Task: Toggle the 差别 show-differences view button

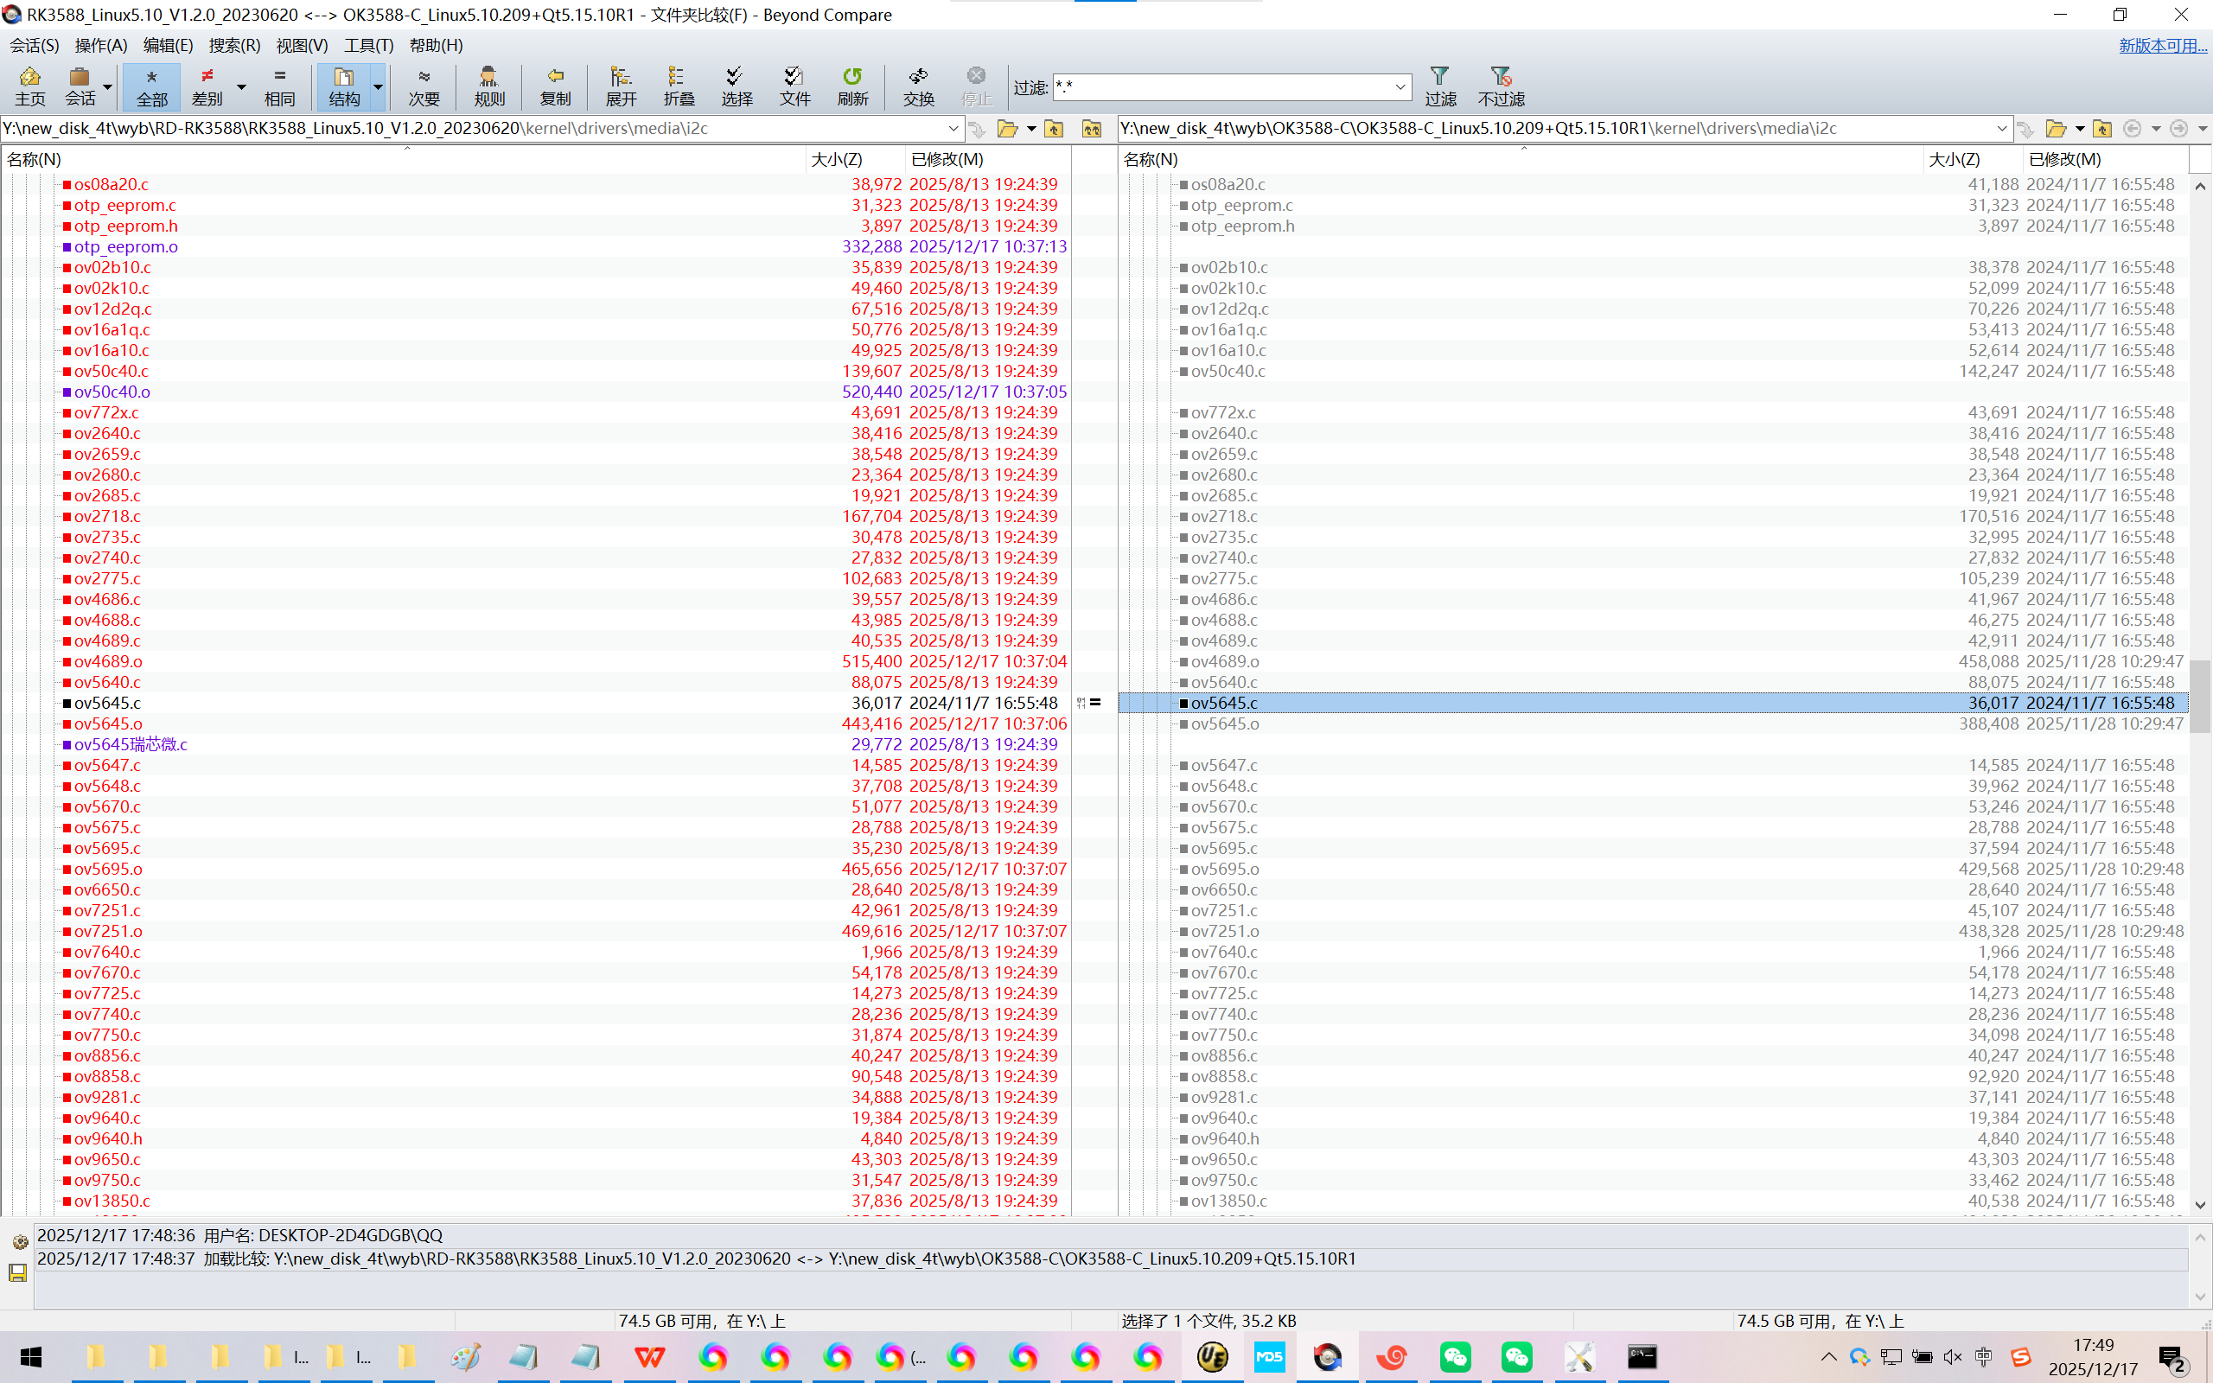Action: [207, 86]
